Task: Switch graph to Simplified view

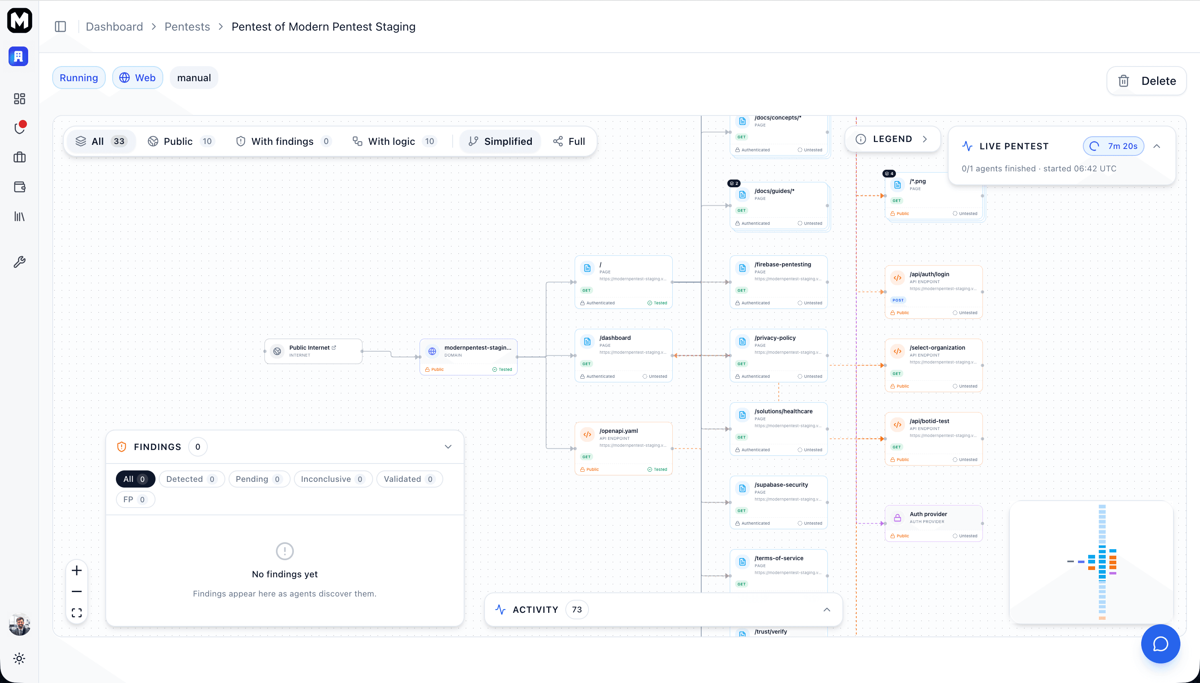Action: tap(500, 141)
